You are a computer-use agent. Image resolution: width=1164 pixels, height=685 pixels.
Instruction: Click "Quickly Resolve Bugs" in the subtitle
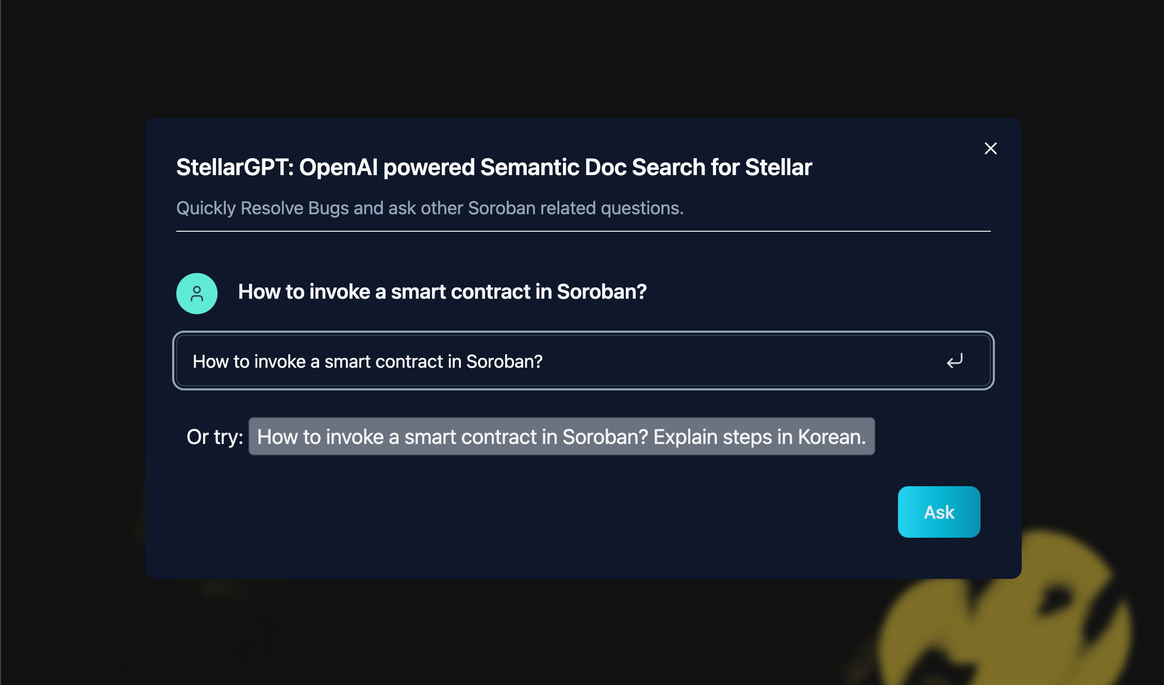[240, 208]
